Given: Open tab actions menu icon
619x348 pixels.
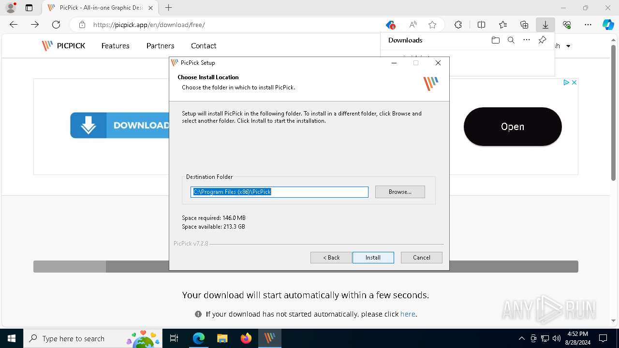Looking at the screenshot, I should click(x=29, y=8).
